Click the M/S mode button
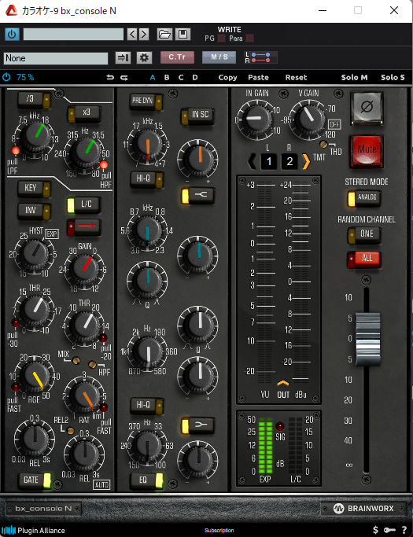Screen dimensions: 413x537 coord(219,57)
